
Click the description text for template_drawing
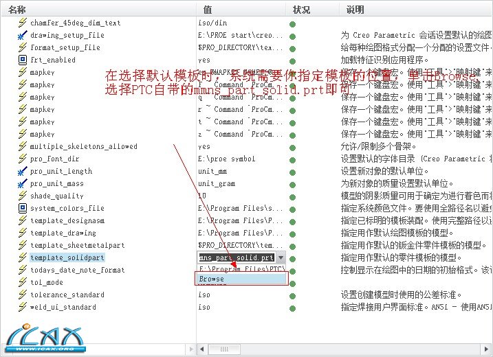click(397, 233)
